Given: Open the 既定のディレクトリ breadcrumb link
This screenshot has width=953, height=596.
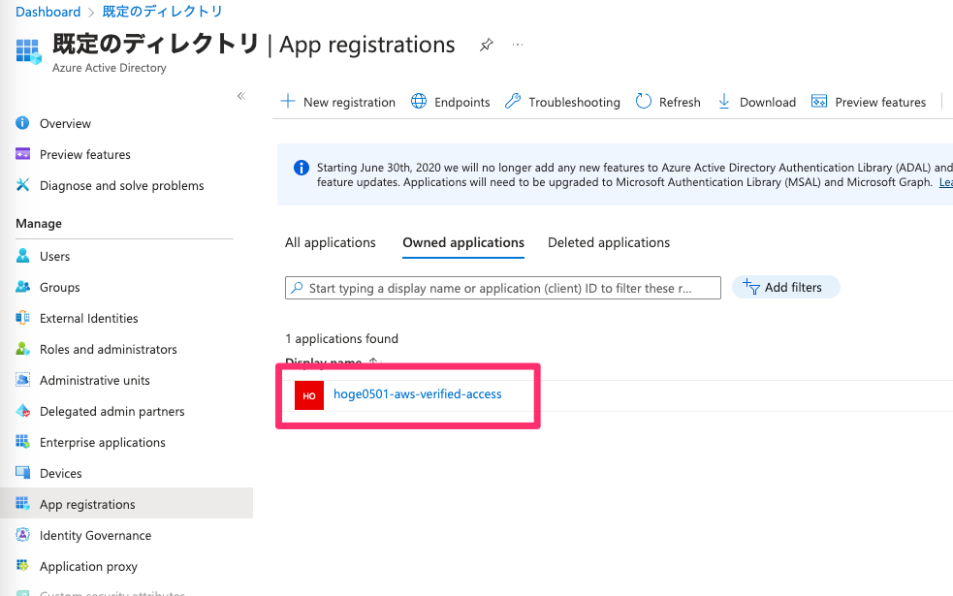Looking at the screenshot, I should point(162,12).
